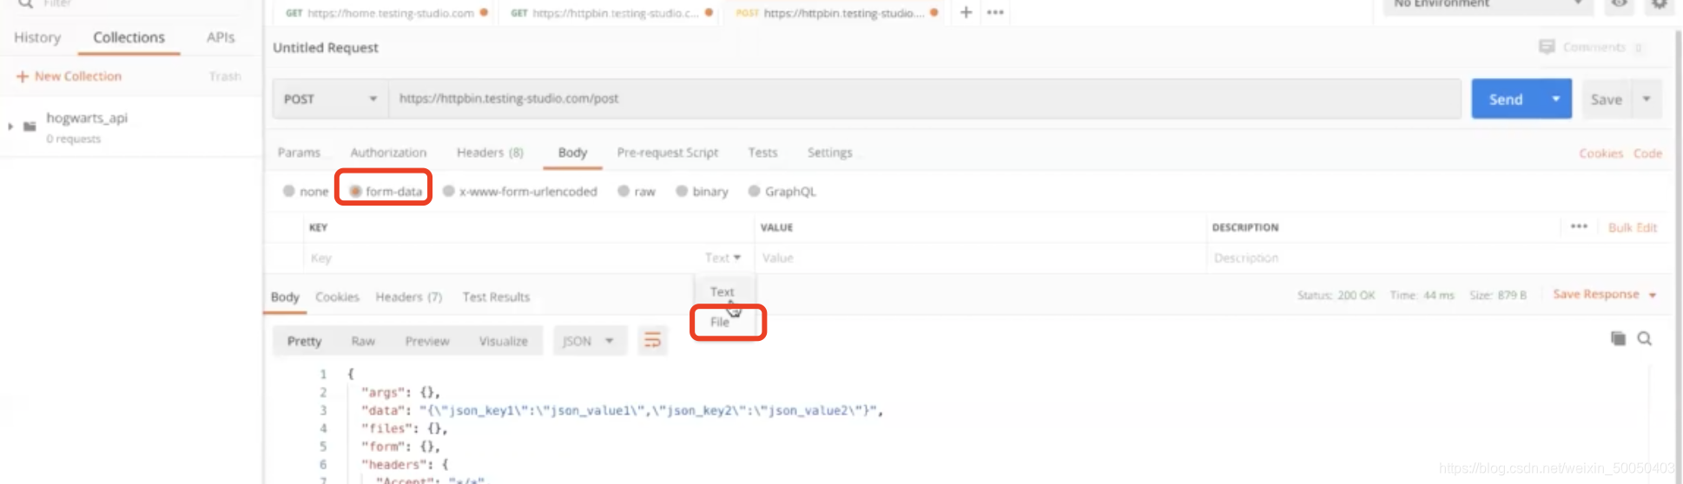Click the Save button
This screenshot has width=1683, height=484.
tap(1607, 99)
